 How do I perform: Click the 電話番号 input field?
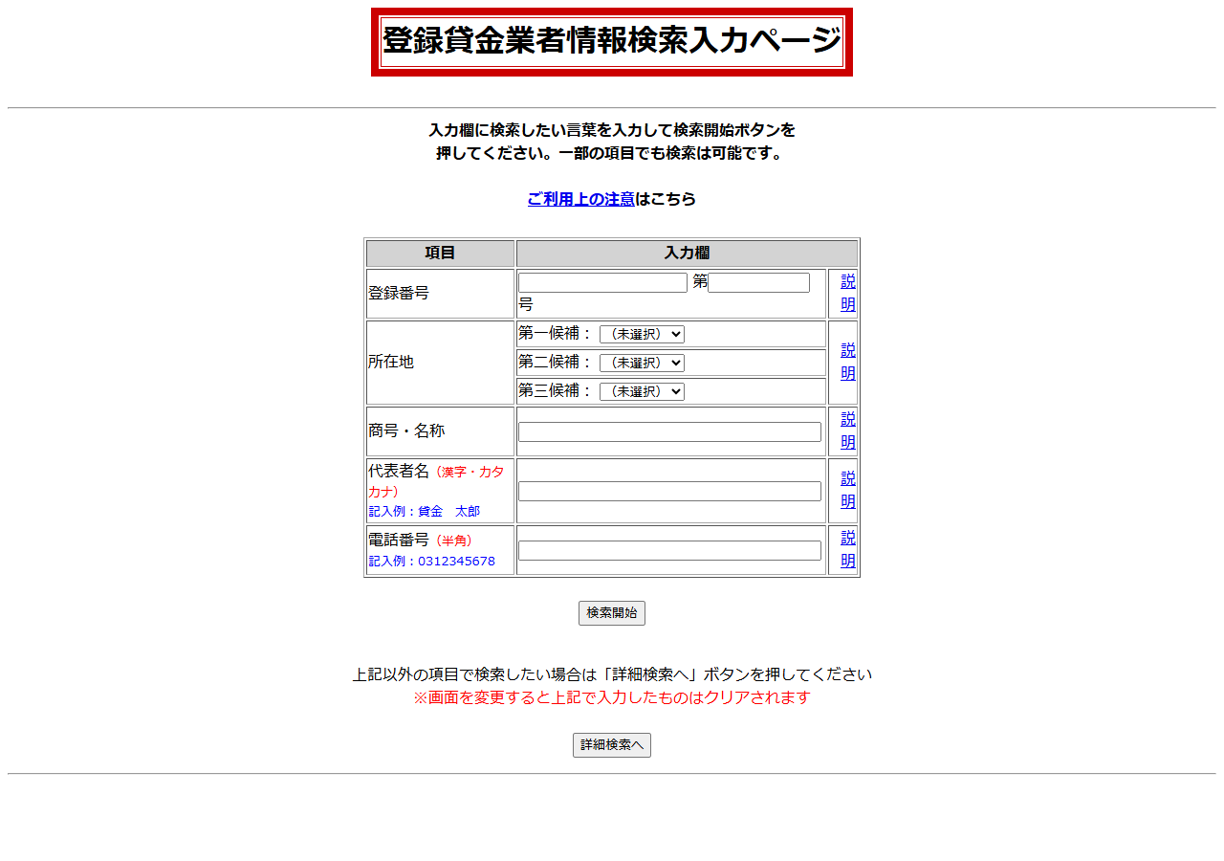669,551
